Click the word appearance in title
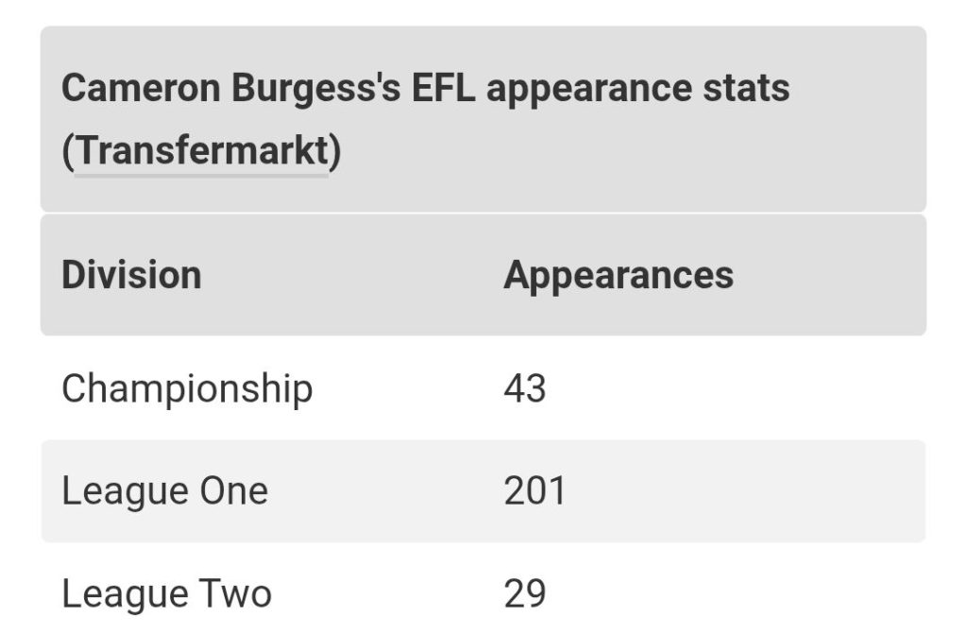The height and width of the screenshot is (634, 967). (x=589, y=90)
